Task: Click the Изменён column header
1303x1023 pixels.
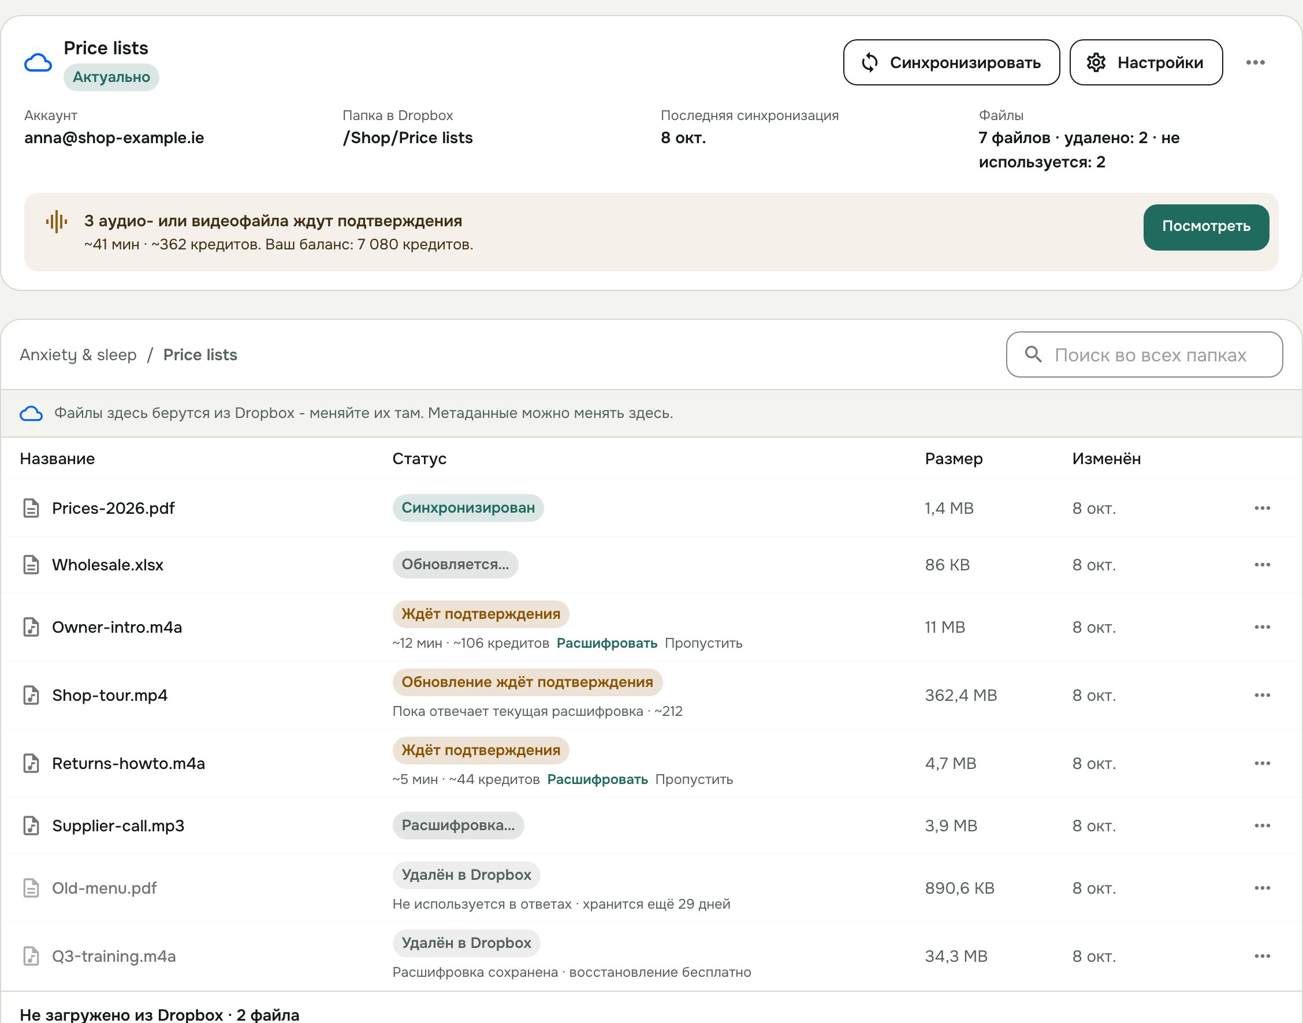Action: pyautogui.click(x=1106, y=459)
